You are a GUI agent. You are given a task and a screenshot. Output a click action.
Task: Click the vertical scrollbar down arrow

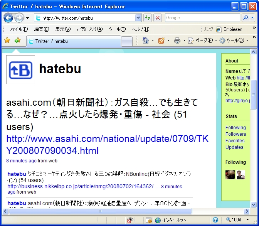click(253, 205)
